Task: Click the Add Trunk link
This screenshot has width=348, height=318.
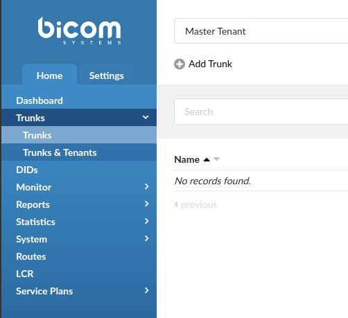Action: tap(210, 64)
